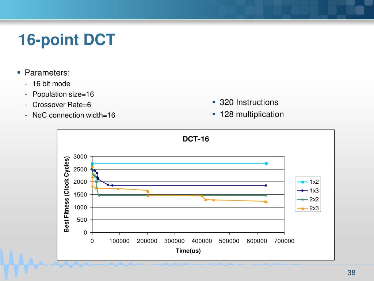Image resolution: width=374 pixels, height=281 pixels.
Task: Click the x-axis value '200000'
Action: click(147, 241)
